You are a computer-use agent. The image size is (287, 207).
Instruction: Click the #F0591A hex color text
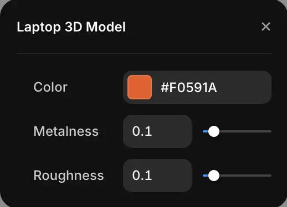tap(189, 88)
